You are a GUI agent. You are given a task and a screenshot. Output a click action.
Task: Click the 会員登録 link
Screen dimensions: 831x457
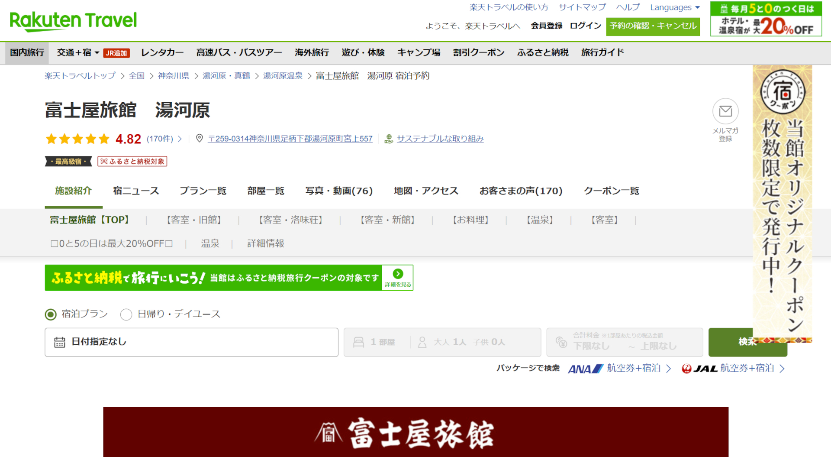tap(547, 26)
